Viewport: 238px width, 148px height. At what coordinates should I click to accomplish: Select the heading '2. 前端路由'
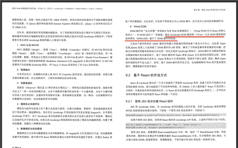pos(23,70)
